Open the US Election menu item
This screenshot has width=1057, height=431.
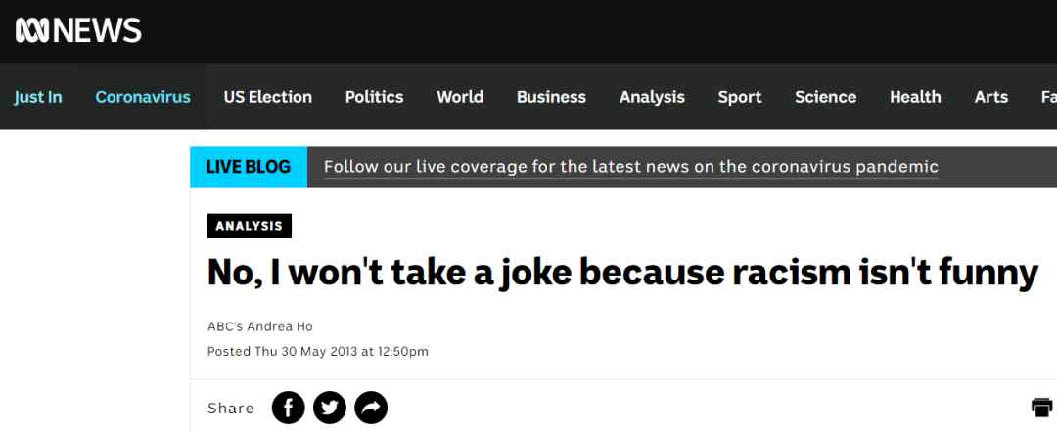pyautogui.click(x=267, y=97)
